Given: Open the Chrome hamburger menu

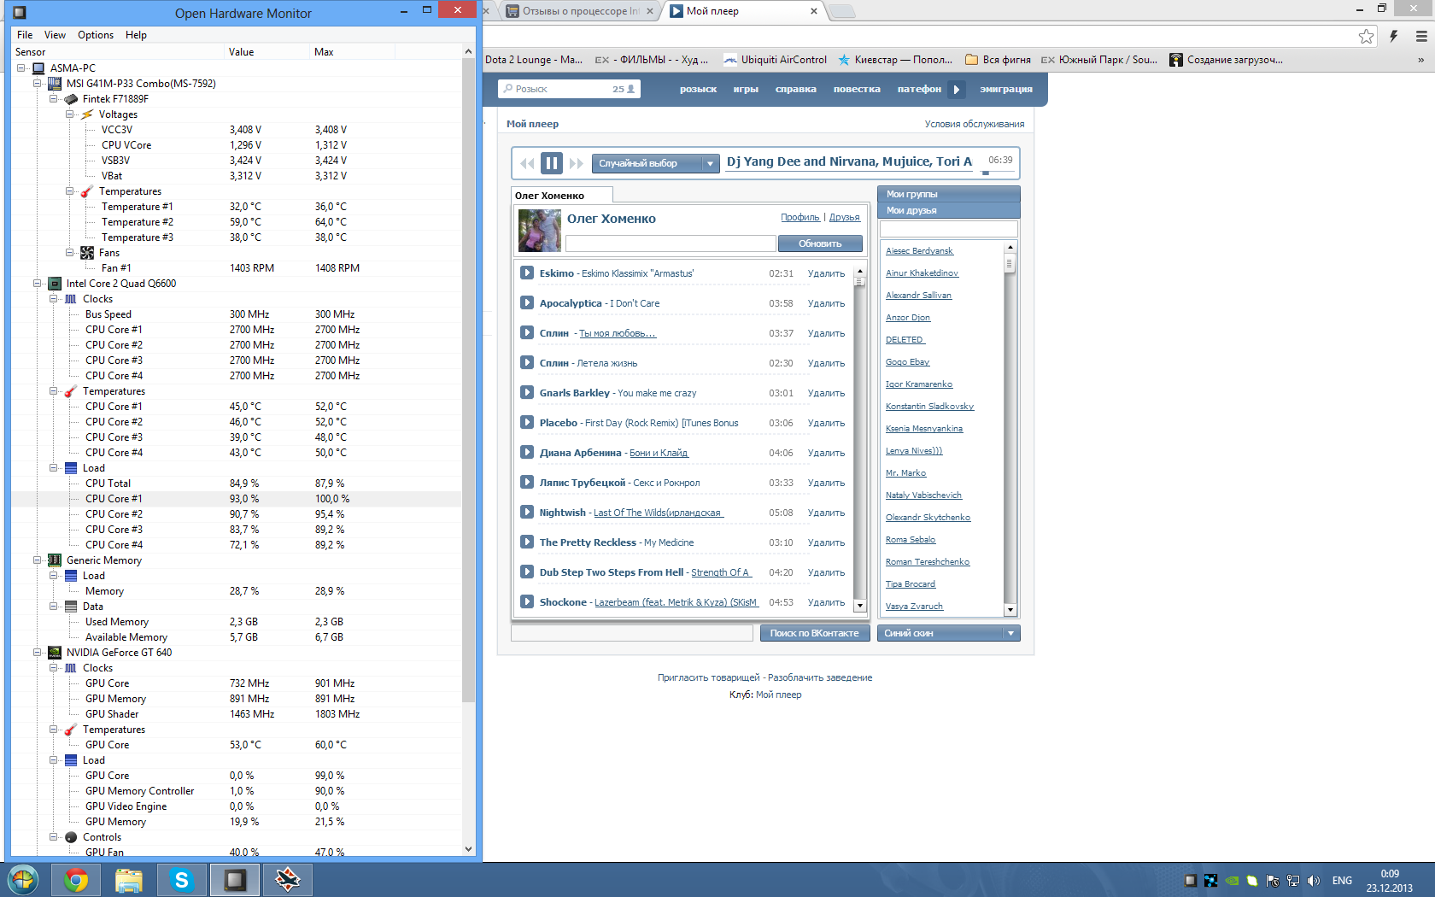Looking at the screenshot, I should (1421, 36).
